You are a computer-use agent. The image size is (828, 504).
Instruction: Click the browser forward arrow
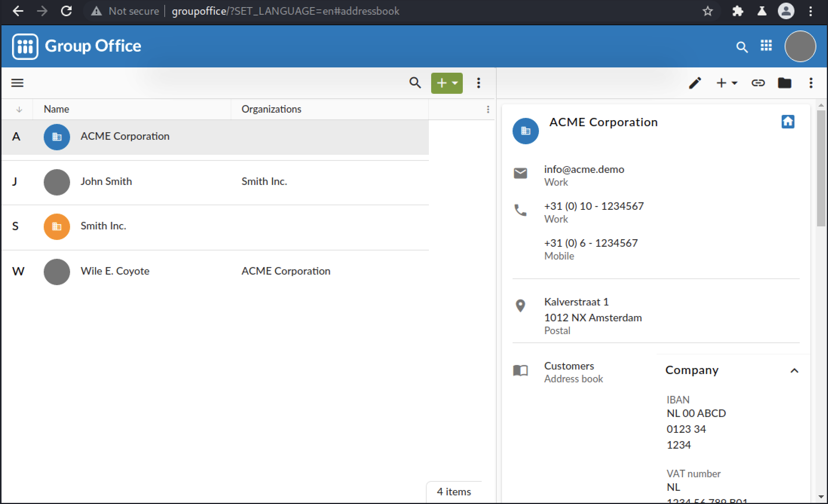[42, 11]
